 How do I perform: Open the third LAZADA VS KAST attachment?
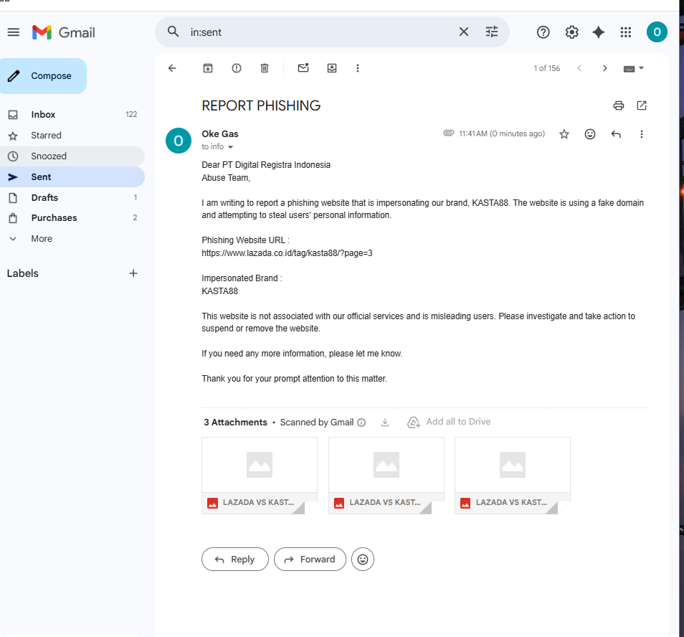click(513, 476)
